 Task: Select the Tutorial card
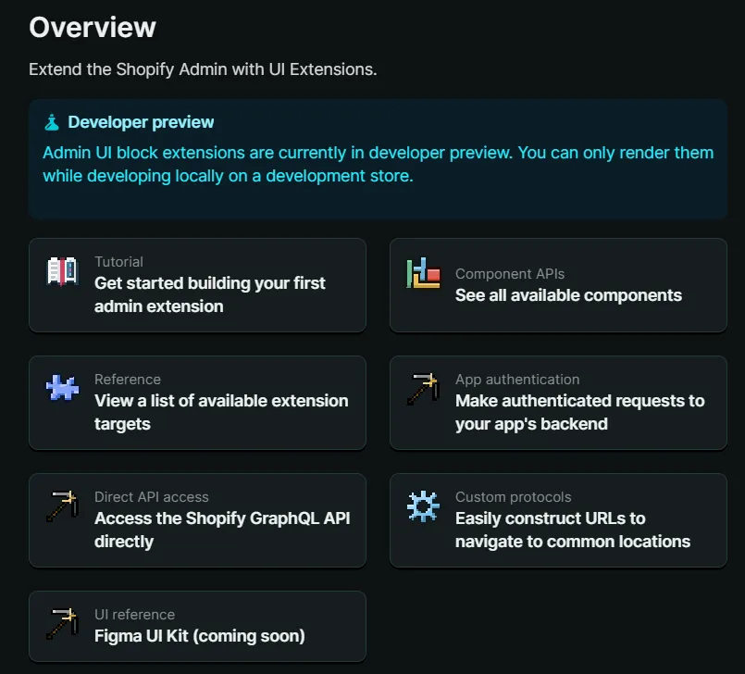click(x=197, y=284)
